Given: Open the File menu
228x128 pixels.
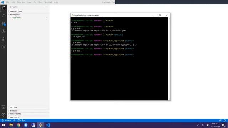Looking at the screenshot, I should point(8,2).
